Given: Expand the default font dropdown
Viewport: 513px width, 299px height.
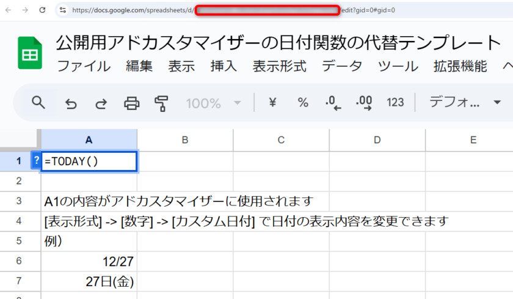Looking at the screenshot, I should point(465,103).
